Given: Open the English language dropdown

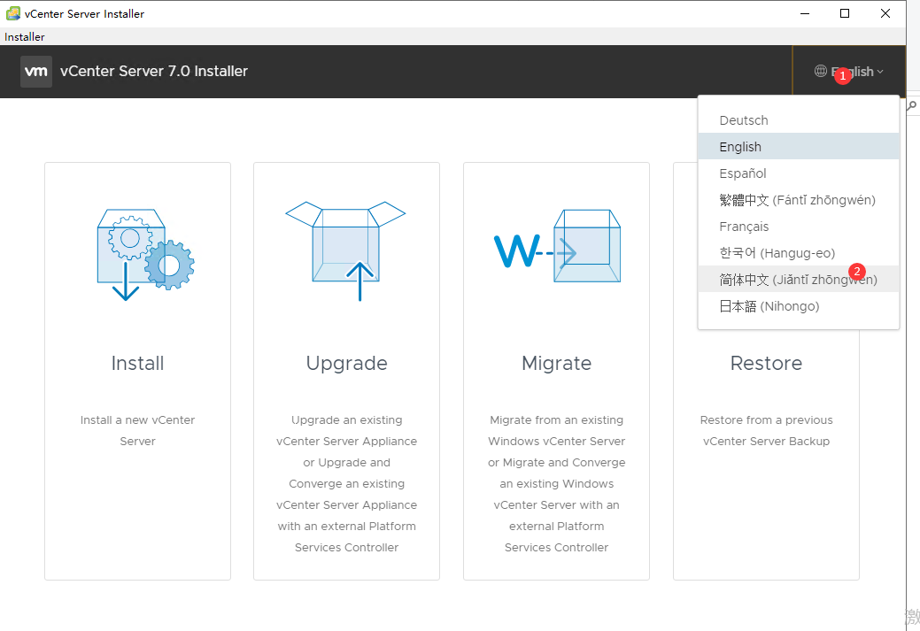Looking at the screenshot, I should coord(850,72).
